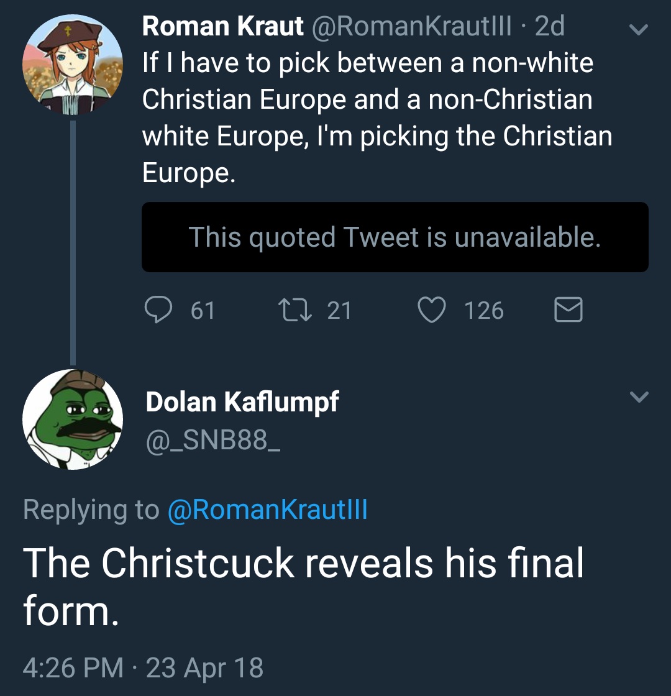Expand options chevron on Dolan Kaflumpf's reply
This screenshot has height=696, width=671.
point(639,396)
